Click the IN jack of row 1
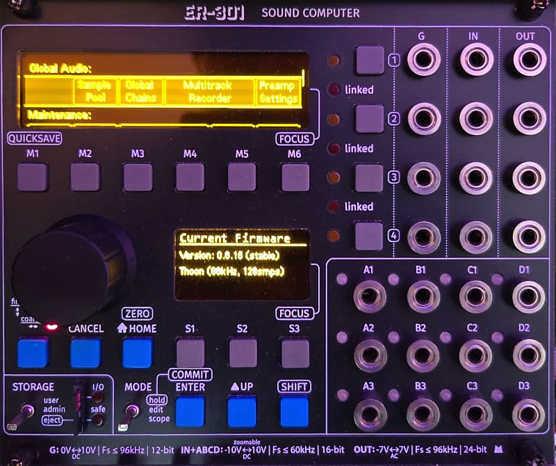The height and width of the screenshot is (466, 556). click(x=476, y=59)
